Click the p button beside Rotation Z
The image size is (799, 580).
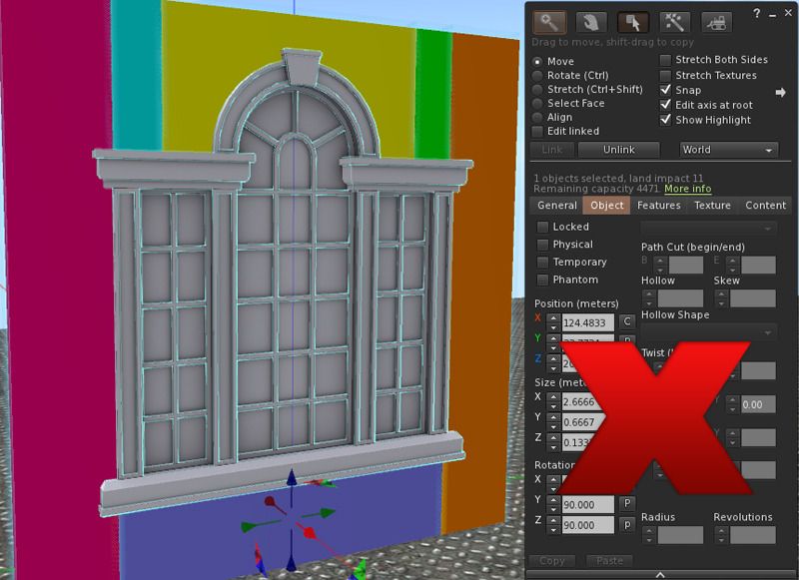point(627,524)
